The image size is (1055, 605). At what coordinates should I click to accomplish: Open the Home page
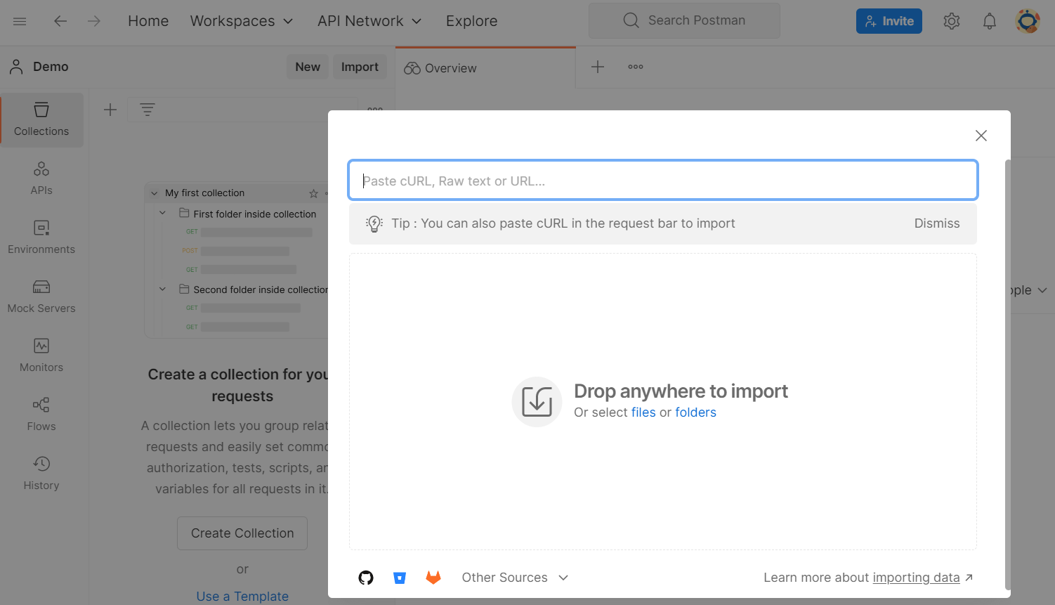pyautogui.click(x=148, y=21)
